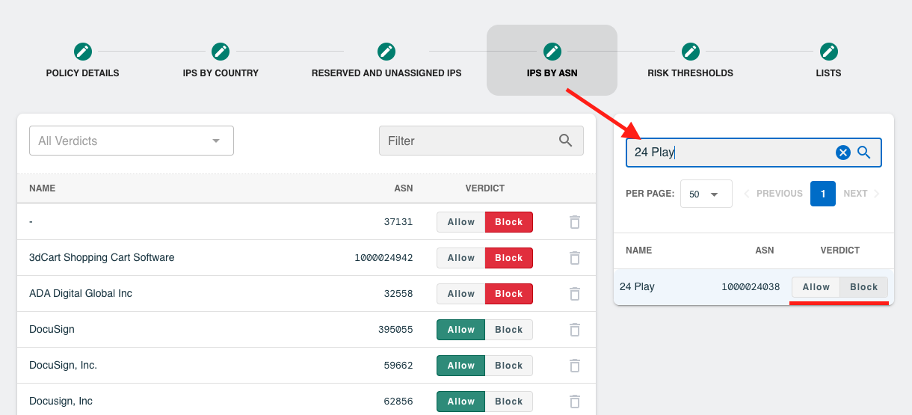This screenshot has height=415, width=912.
Task: Click ASN number 1000024038
Action: (751, 287)
